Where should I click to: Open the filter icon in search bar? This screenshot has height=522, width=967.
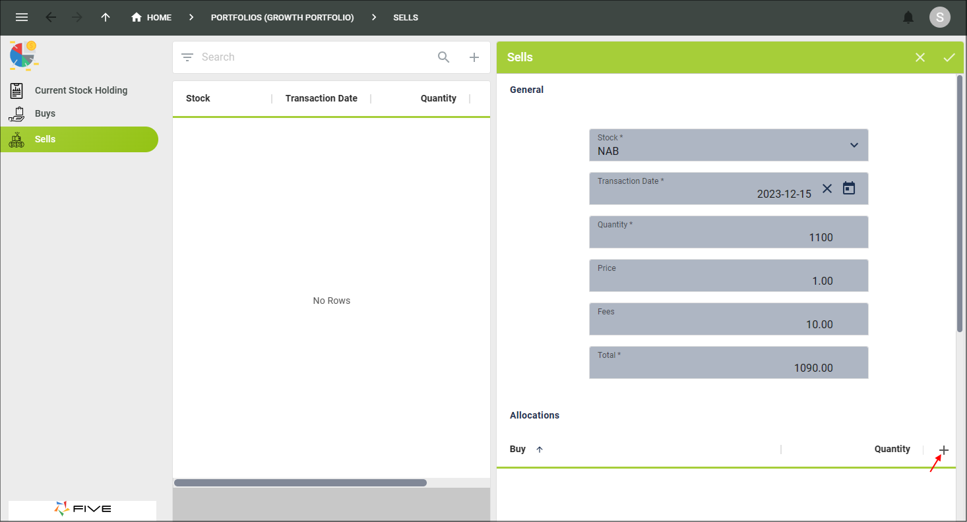[187, 57]
